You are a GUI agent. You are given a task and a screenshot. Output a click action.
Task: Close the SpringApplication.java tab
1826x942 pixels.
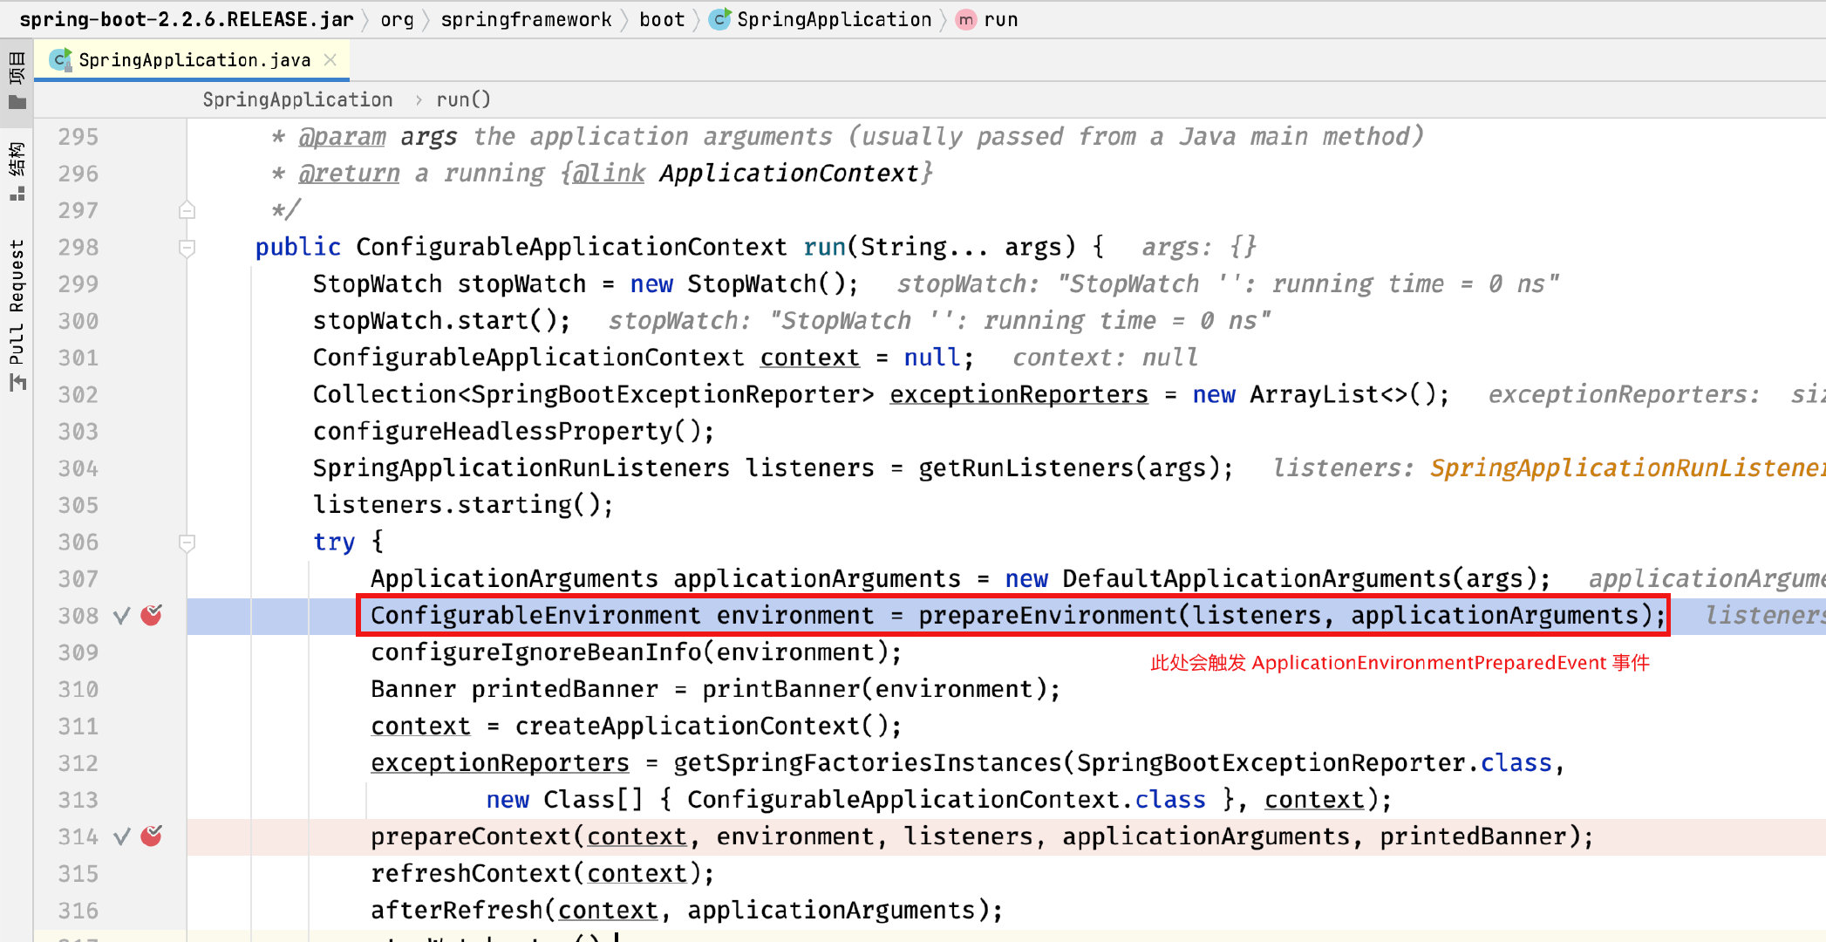pyautogui.click(x=330, y=59)
